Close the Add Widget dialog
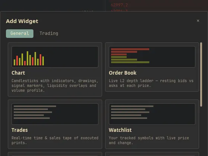The image size is (208, 156). coord(198,21)
